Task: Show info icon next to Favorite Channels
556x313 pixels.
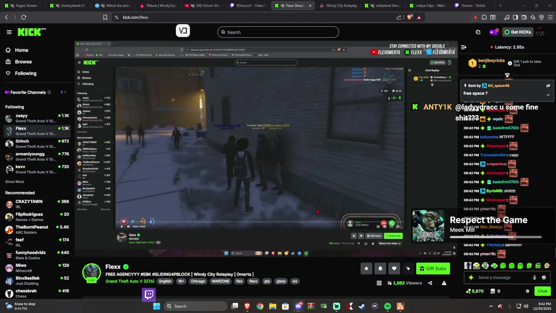Action: coord(49,92)
